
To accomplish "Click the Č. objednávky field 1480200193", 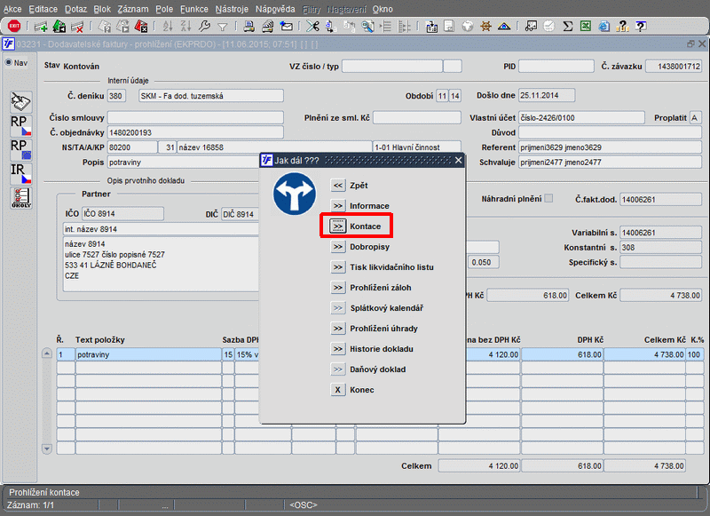I will [195, 132].
